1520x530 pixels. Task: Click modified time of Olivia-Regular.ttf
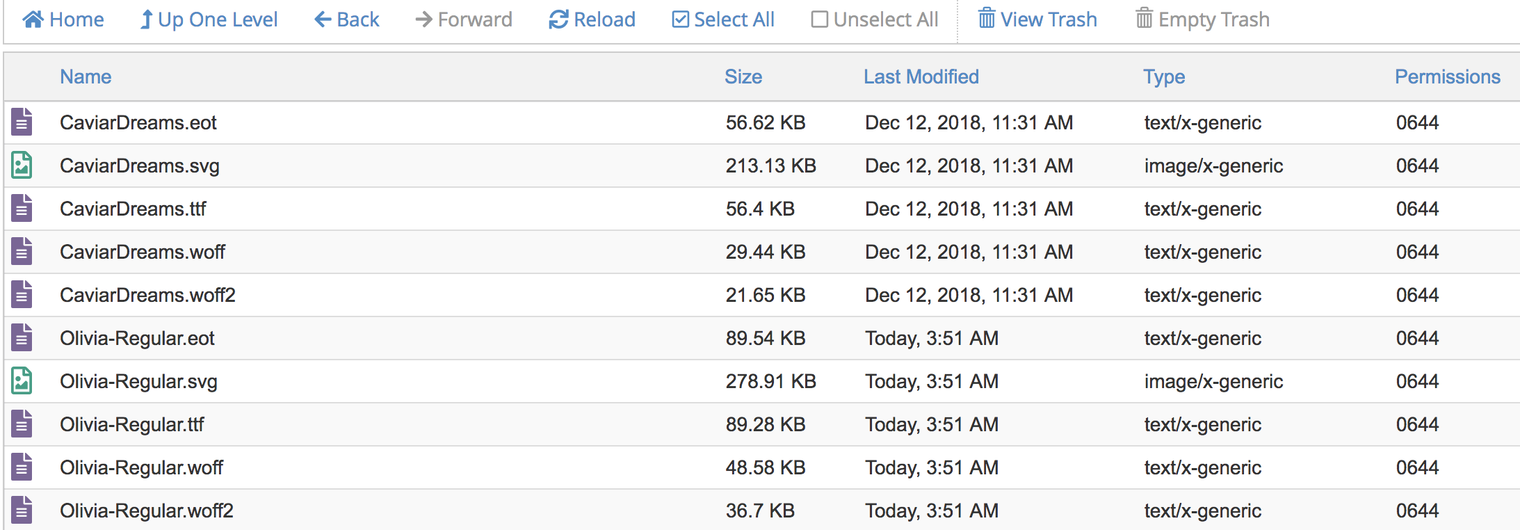pyautogui.click(x=932, y=425)
